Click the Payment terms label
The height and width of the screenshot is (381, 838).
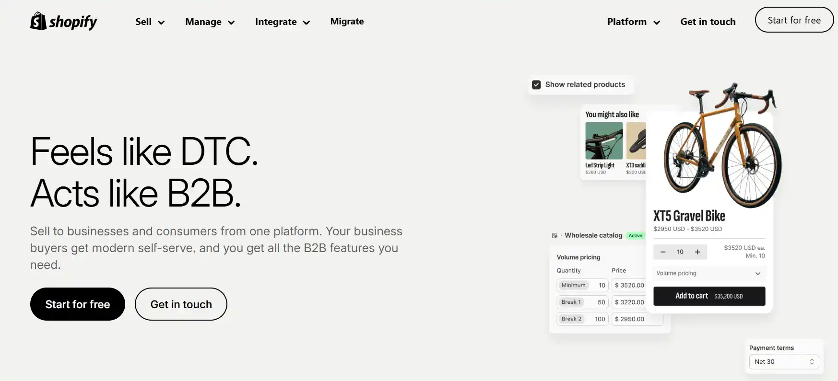[x=771, y=348]
